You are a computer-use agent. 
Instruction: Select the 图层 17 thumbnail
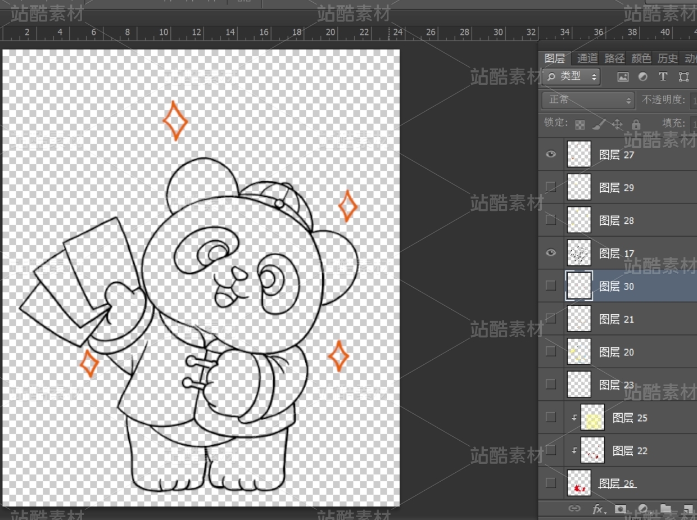(x=579, y=253)
